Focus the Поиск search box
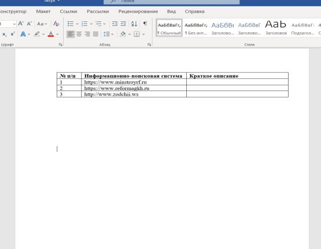This screenshot has height=249, width=321. [172, 2]
